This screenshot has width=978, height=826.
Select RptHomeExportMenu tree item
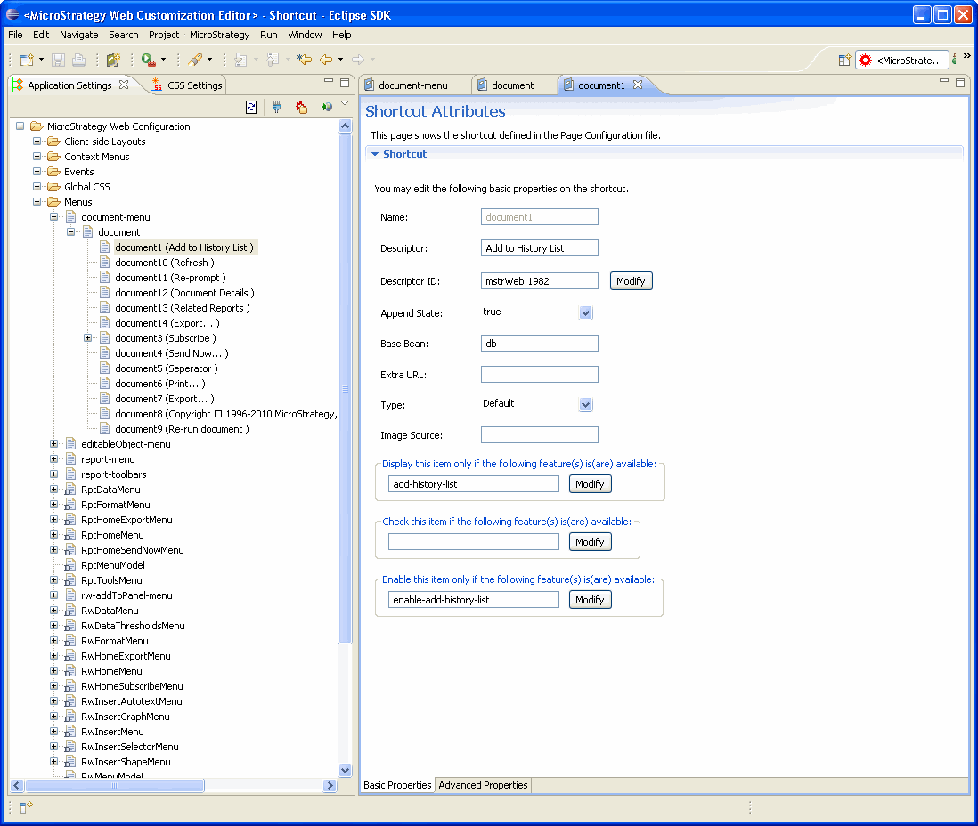tap(126, 520)
